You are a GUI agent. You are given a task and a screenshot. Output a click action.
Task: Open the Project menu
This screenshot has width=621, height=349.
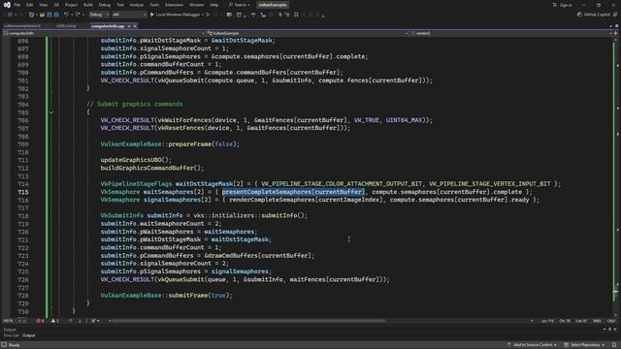point(71,5)
